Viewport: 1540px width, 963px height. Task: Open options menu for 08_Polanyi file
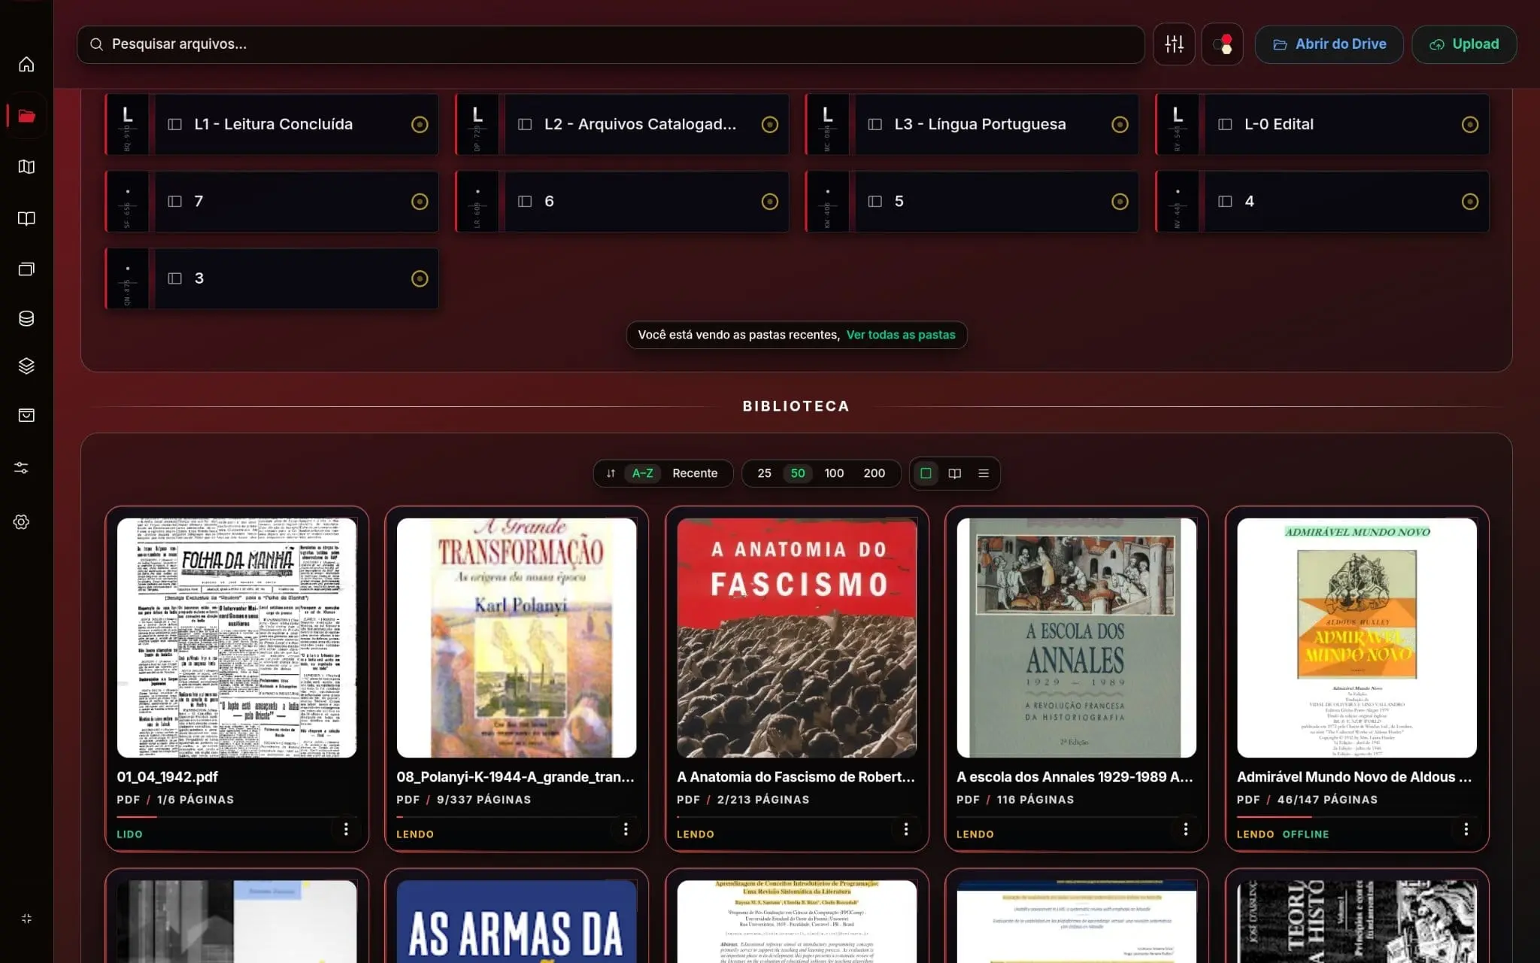click(626, 829)
